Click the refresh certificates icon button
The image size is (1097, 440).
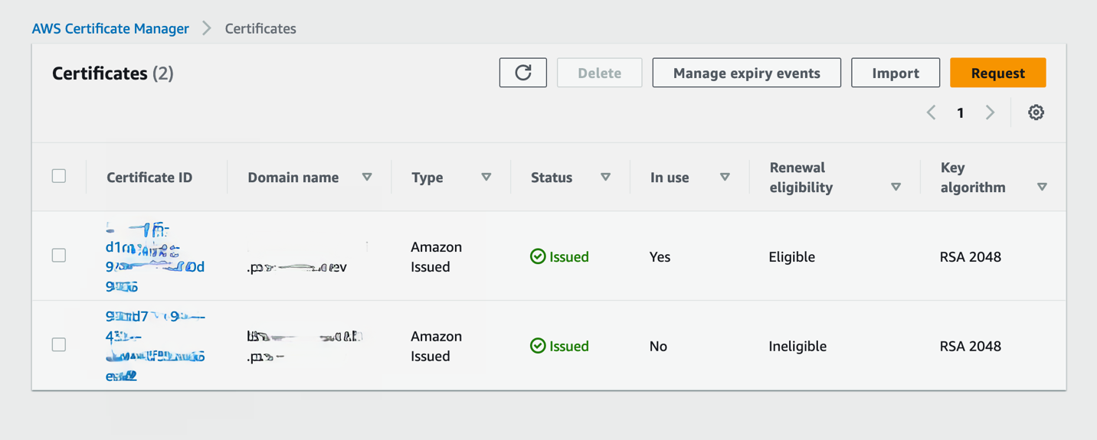[523, 73]
